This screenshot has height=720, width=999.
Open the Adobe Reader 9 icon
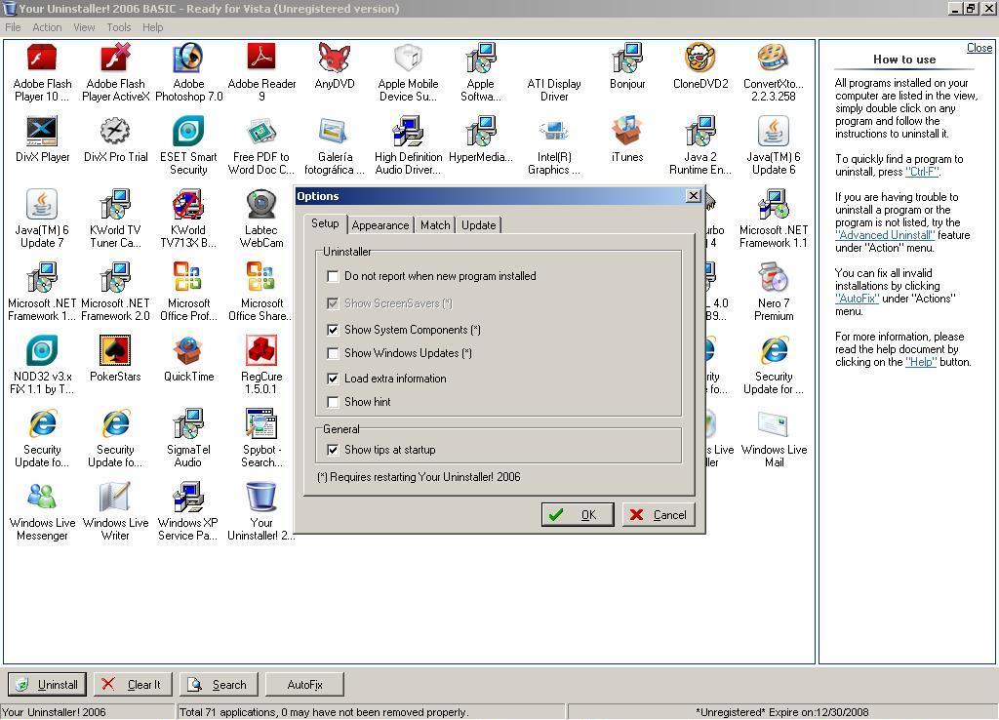pos(260,60)
